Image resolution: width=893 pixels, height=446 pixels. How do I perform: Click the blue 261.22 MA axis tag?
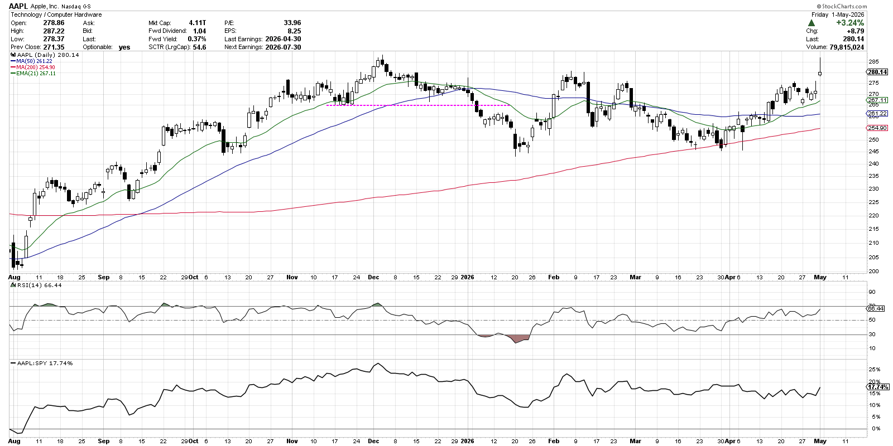pos(877,114)
